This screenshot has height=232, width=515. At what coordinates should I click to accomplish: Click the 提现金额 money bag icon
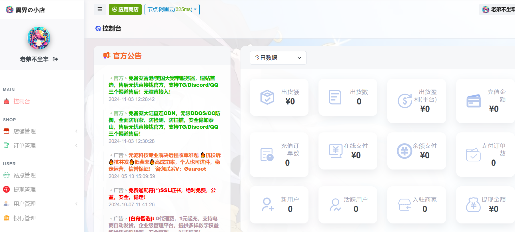(x=473, y=205)
